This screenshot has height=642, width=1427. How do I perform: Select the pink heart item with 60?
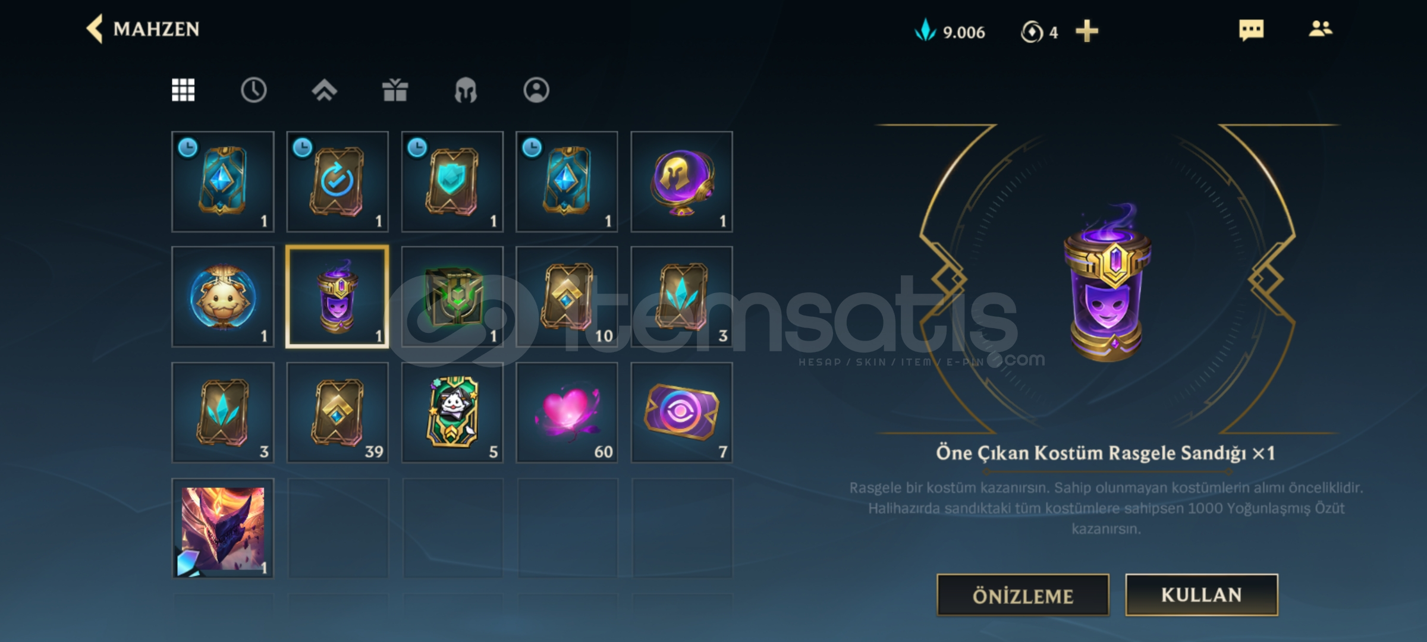[x=567, y=413]
